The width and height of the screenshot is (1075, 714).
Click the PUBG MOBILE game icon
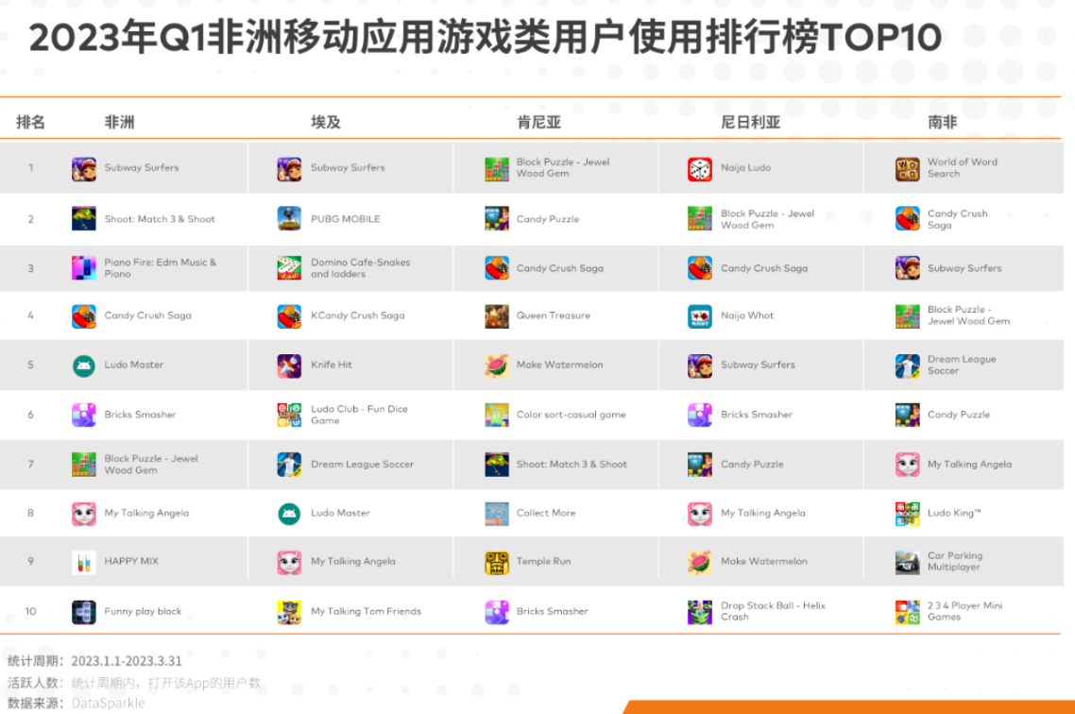[289, 219]
